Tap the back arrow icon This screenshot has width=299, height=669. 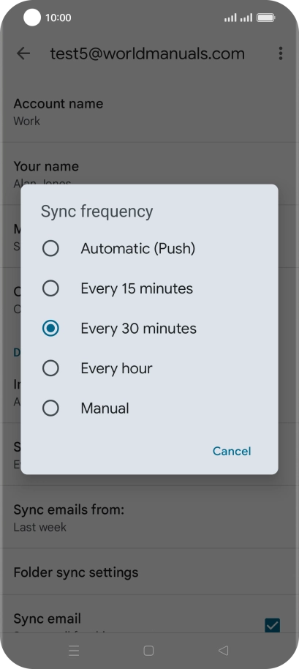click(23, 53)
